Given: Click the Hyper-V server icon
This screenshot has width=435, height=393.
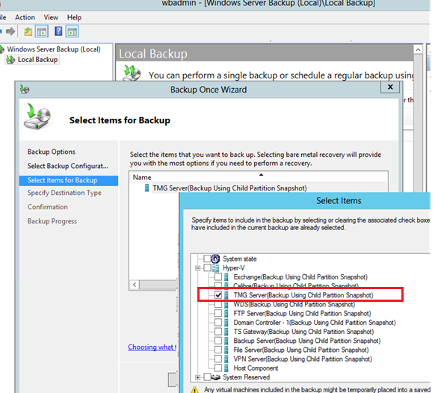Looking at the screenshot, I should pyautogui.click(x=215, y=268).
